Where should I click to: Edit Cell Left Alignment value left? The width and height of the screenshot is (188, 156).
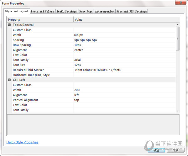click(x=124, y=95)
